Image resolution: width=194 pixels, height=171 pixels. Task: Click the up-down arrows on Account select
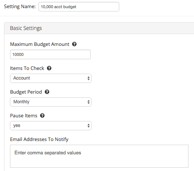[x=88, y=78]
